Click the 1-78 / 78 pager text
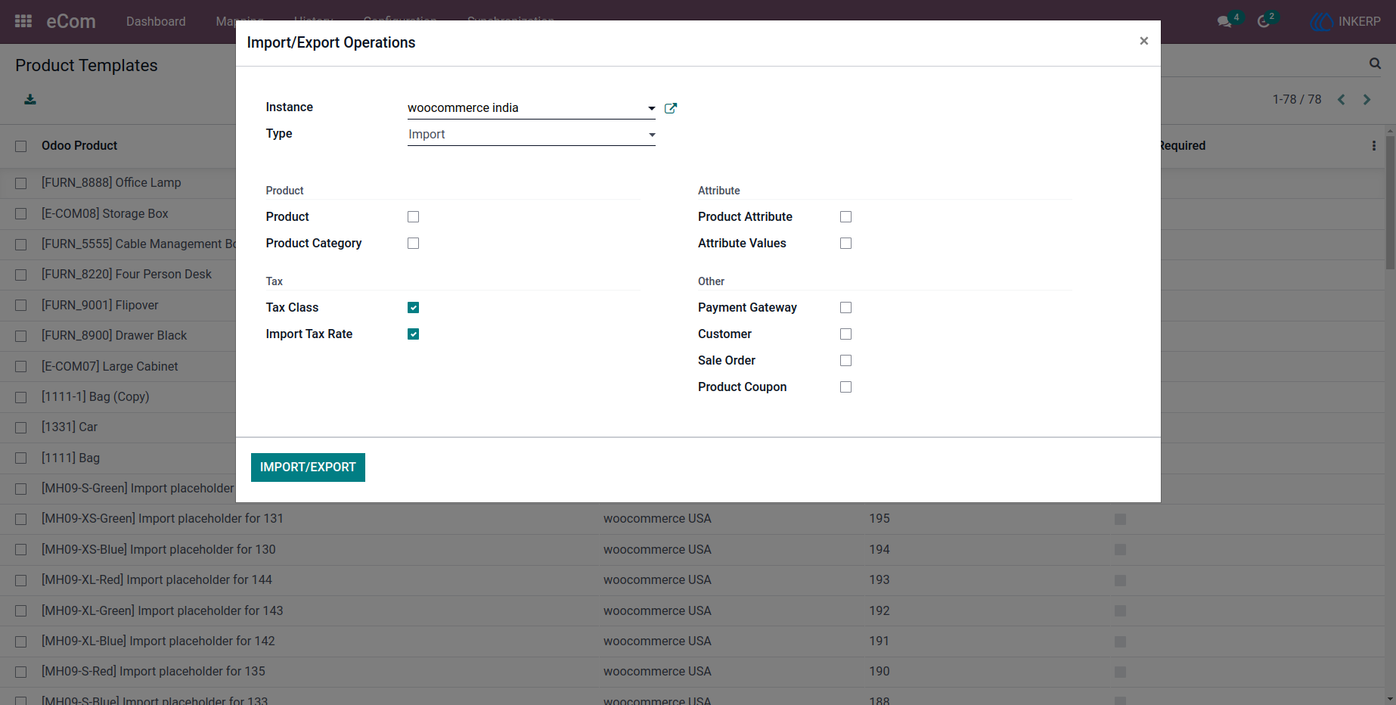The width and height of the screenshot is (1396, 705). (1297, 99)
